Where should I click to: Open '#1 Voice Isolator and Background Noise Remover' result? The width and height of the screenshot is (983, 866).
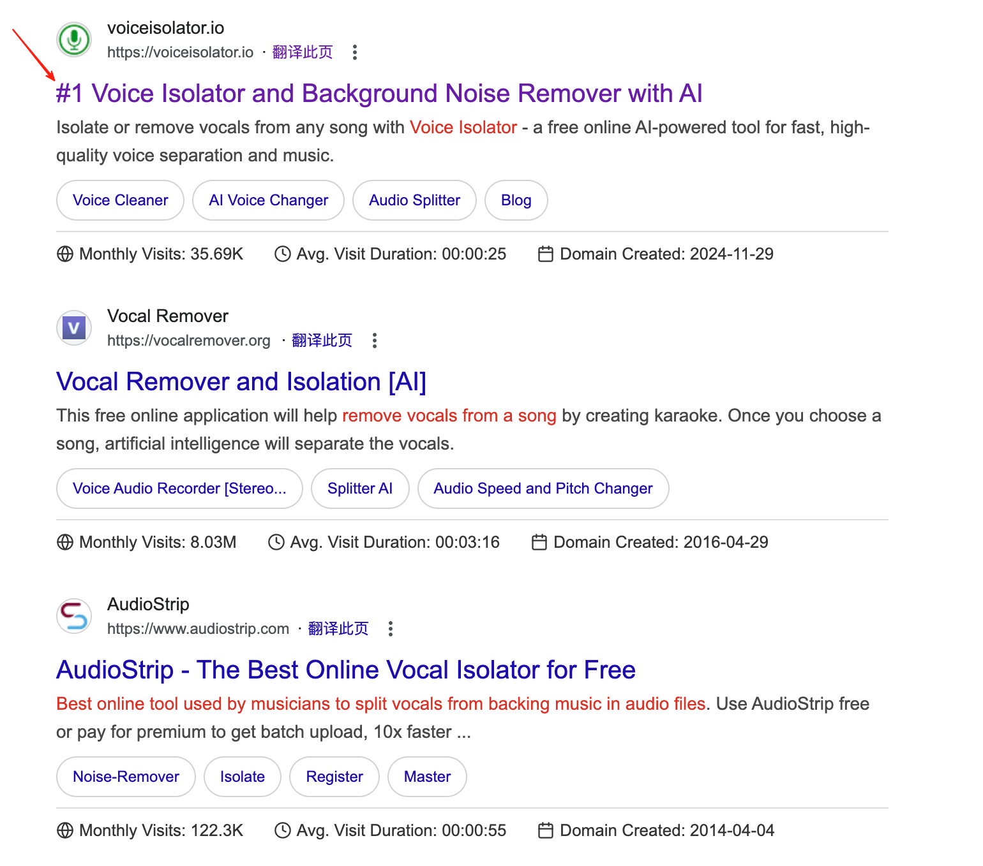[x=379, y=94]
